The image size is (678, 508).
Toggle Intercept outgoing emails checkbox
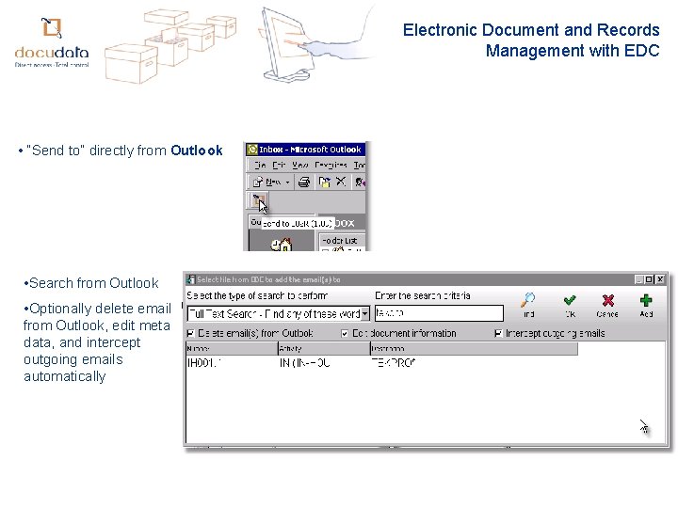[498, 333]
